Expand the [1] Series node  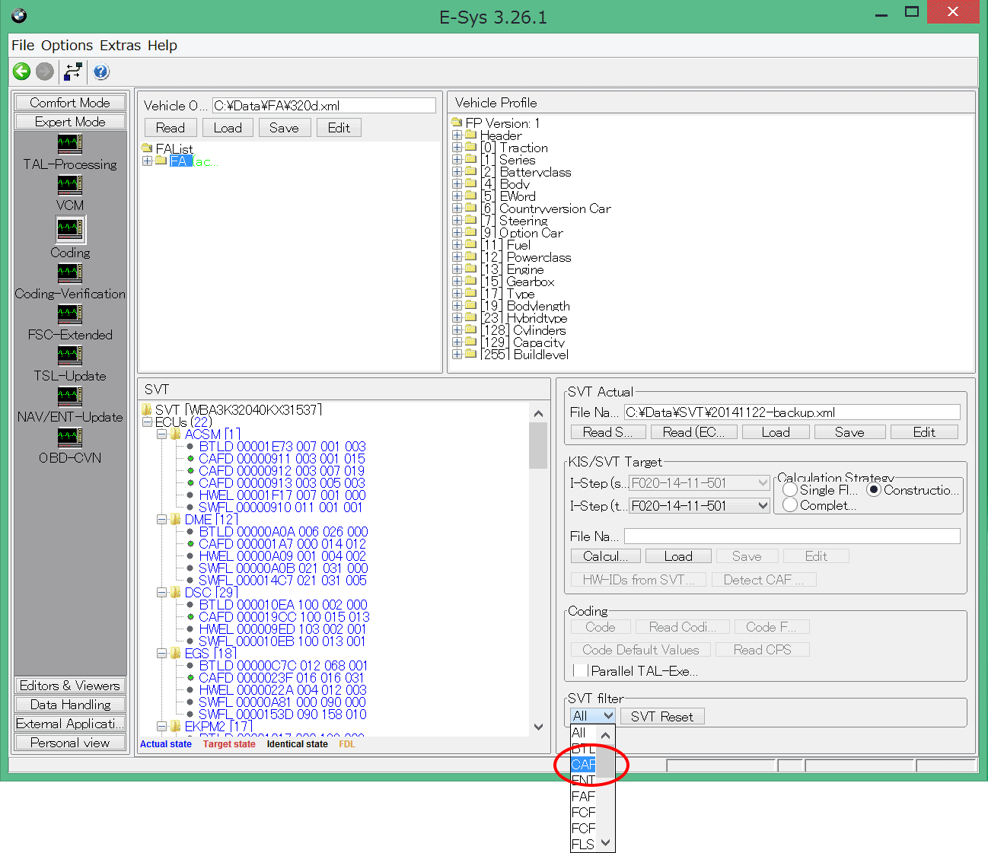pyautogui.click(x=457, y=159)
